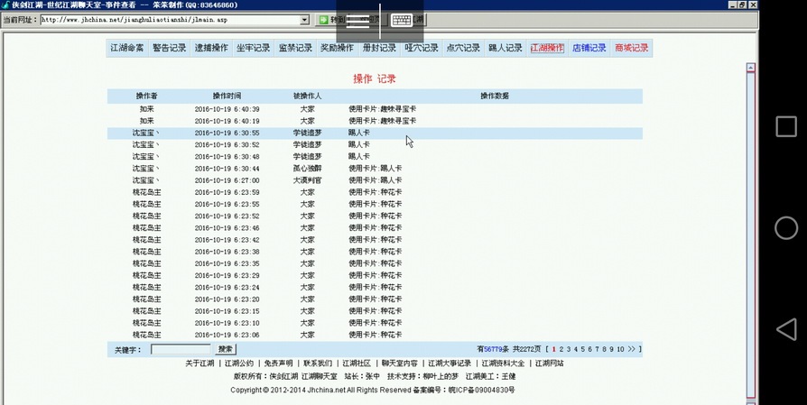Click the page scrollbar up arrow

[x=751, y=68]
